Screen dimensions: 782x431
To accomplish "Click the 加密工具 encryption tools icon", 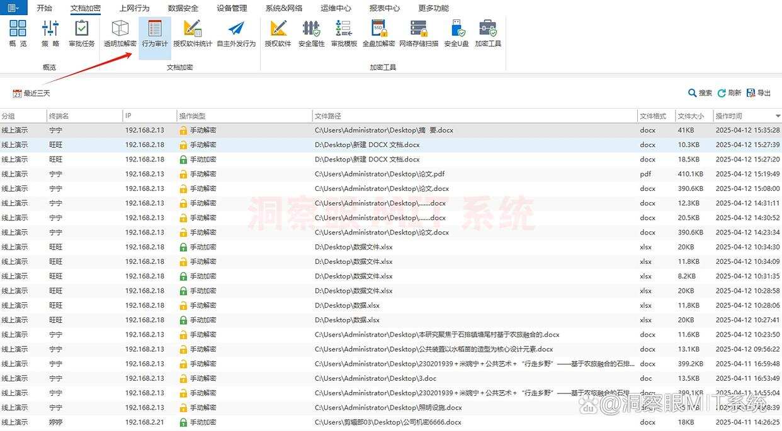I will point(488,33).
